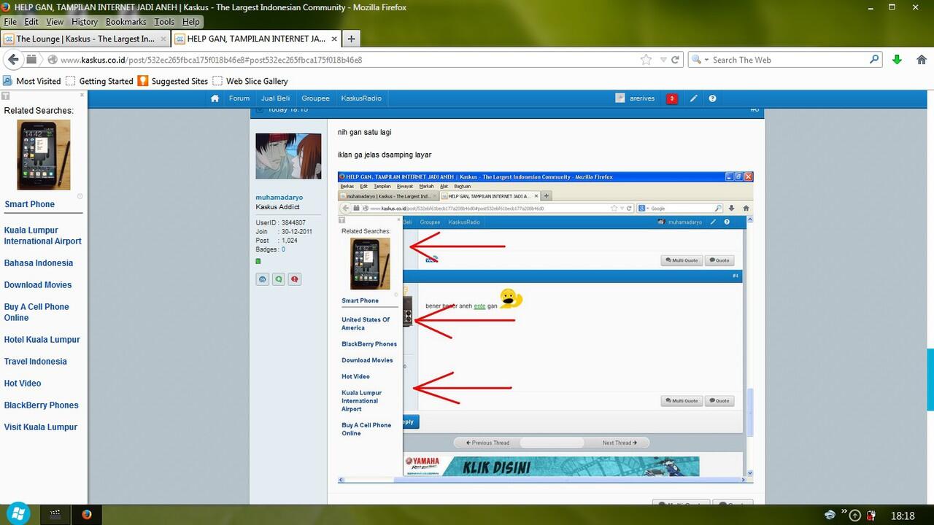Open KaskusRadio in the navbar
The height and width of the screenshot is (525, 934).
coord(361,98)
